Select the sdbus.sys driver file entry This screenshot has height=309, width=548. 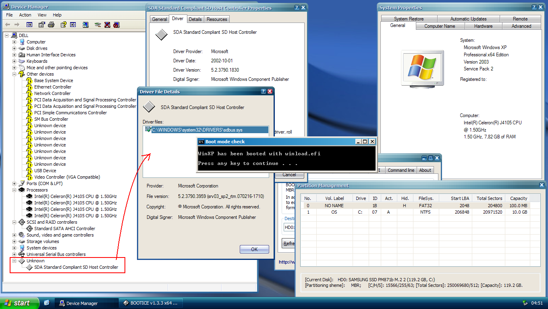pyautogui.click(x=206, y=130)
